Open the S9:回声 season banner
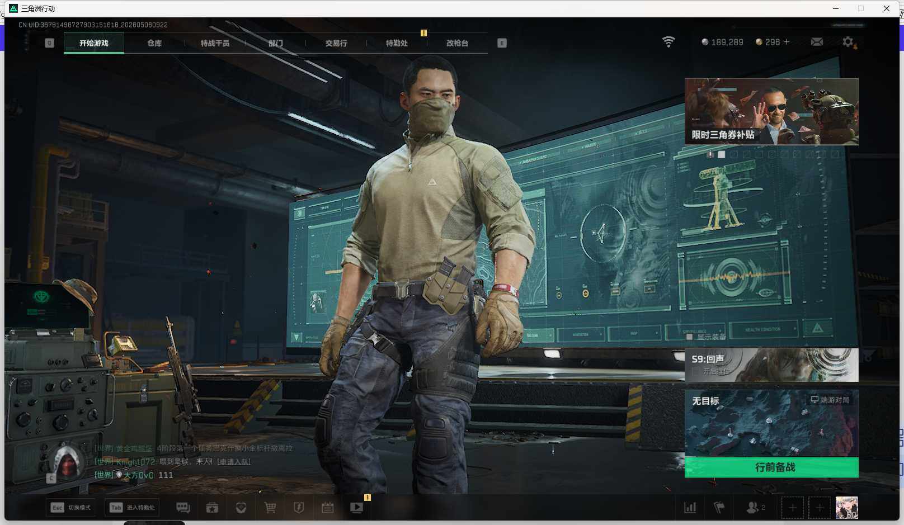The height and width of the screenshot is (525, 904). [771, 365]
